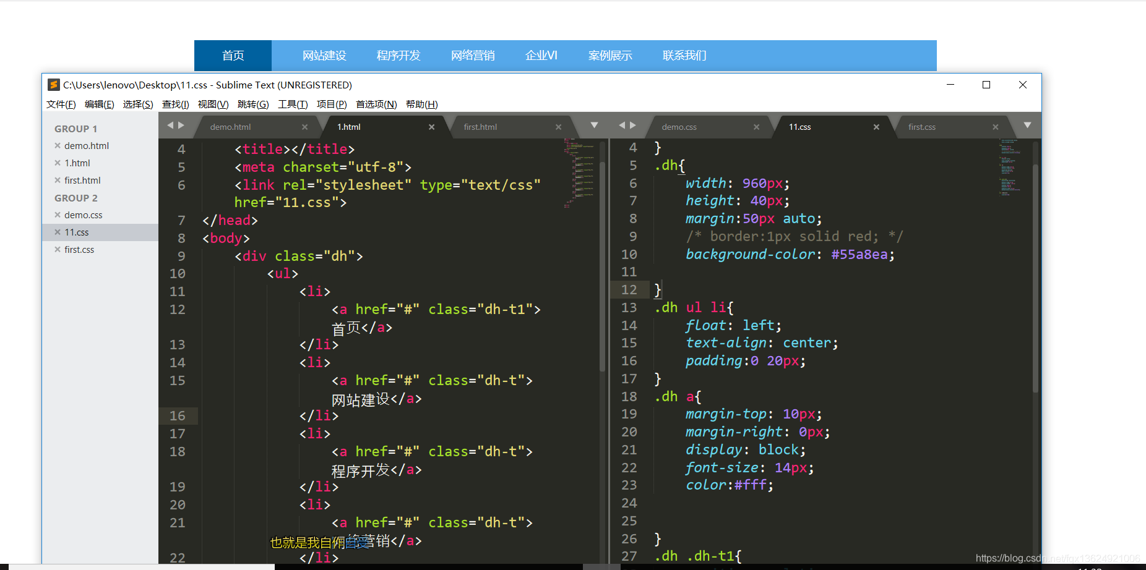The width and height of the screenshot is (1146, 570).
Task: Close the 11.css tab
Action: tap(876, 127)
